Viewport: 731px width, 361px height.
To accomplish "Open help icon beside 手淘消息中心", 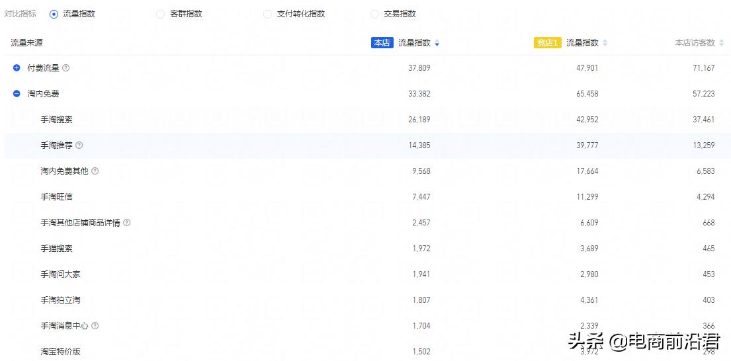I will tap(95, 325).
